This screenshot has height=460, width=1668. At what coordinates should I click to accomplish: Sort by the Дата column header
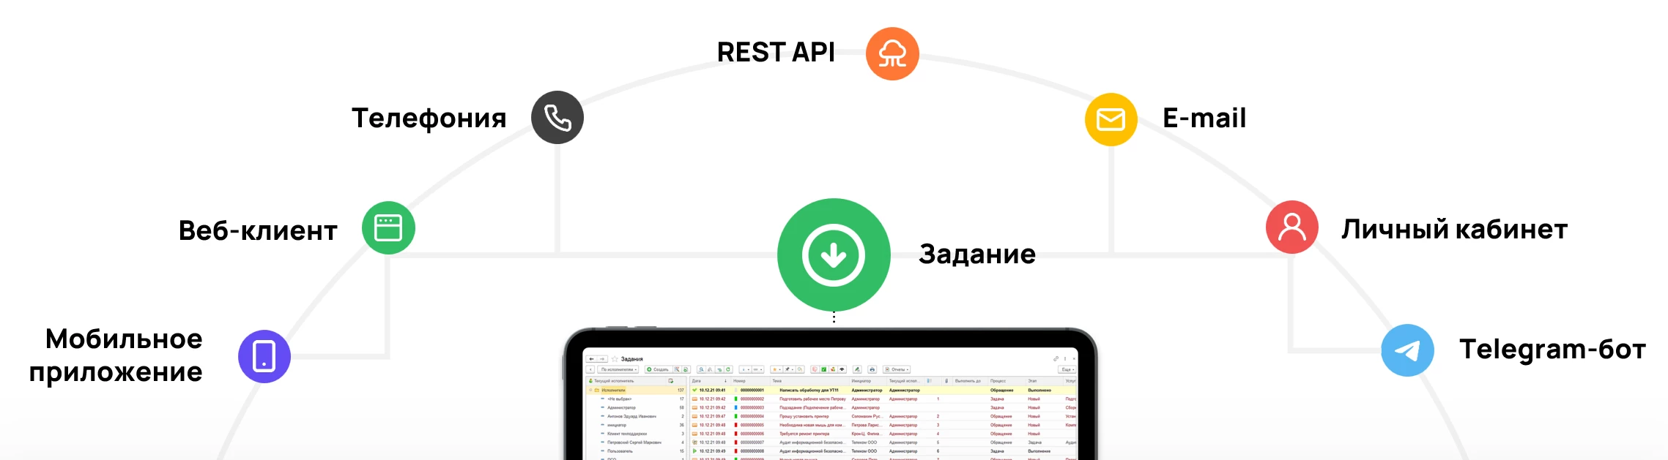(697, 381)
